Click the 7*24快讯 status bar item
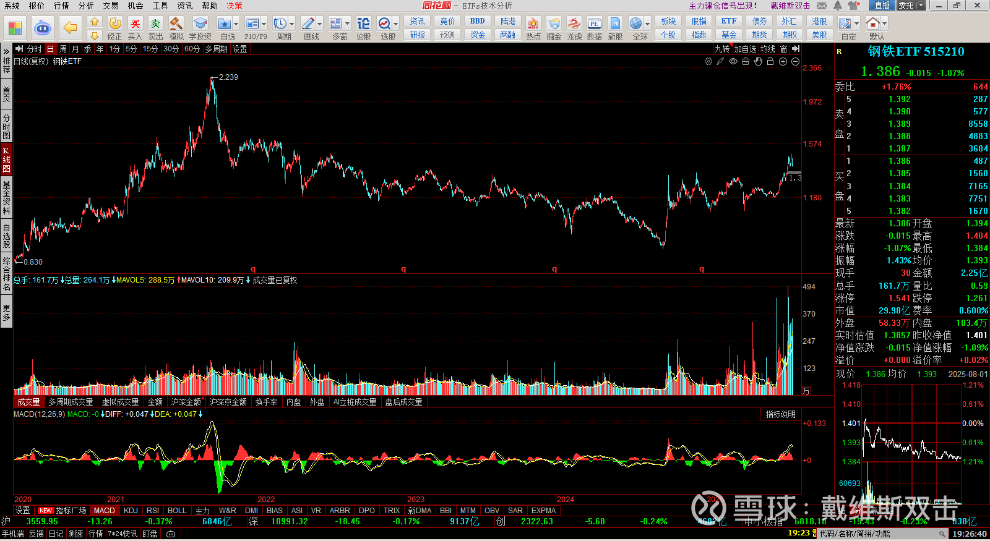 pyautogui.click(x=123, y=534)
